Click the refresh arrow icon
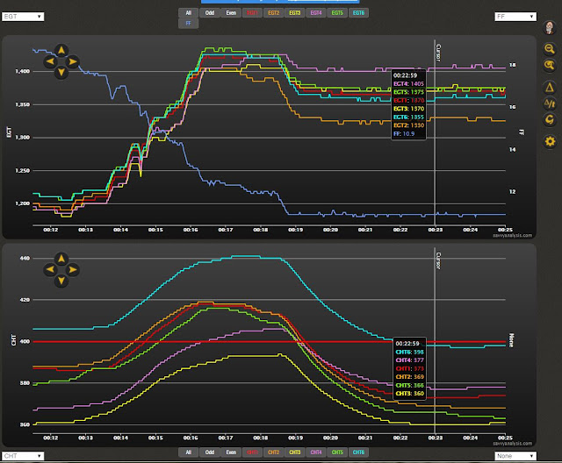562x463 pixels. 550,119
